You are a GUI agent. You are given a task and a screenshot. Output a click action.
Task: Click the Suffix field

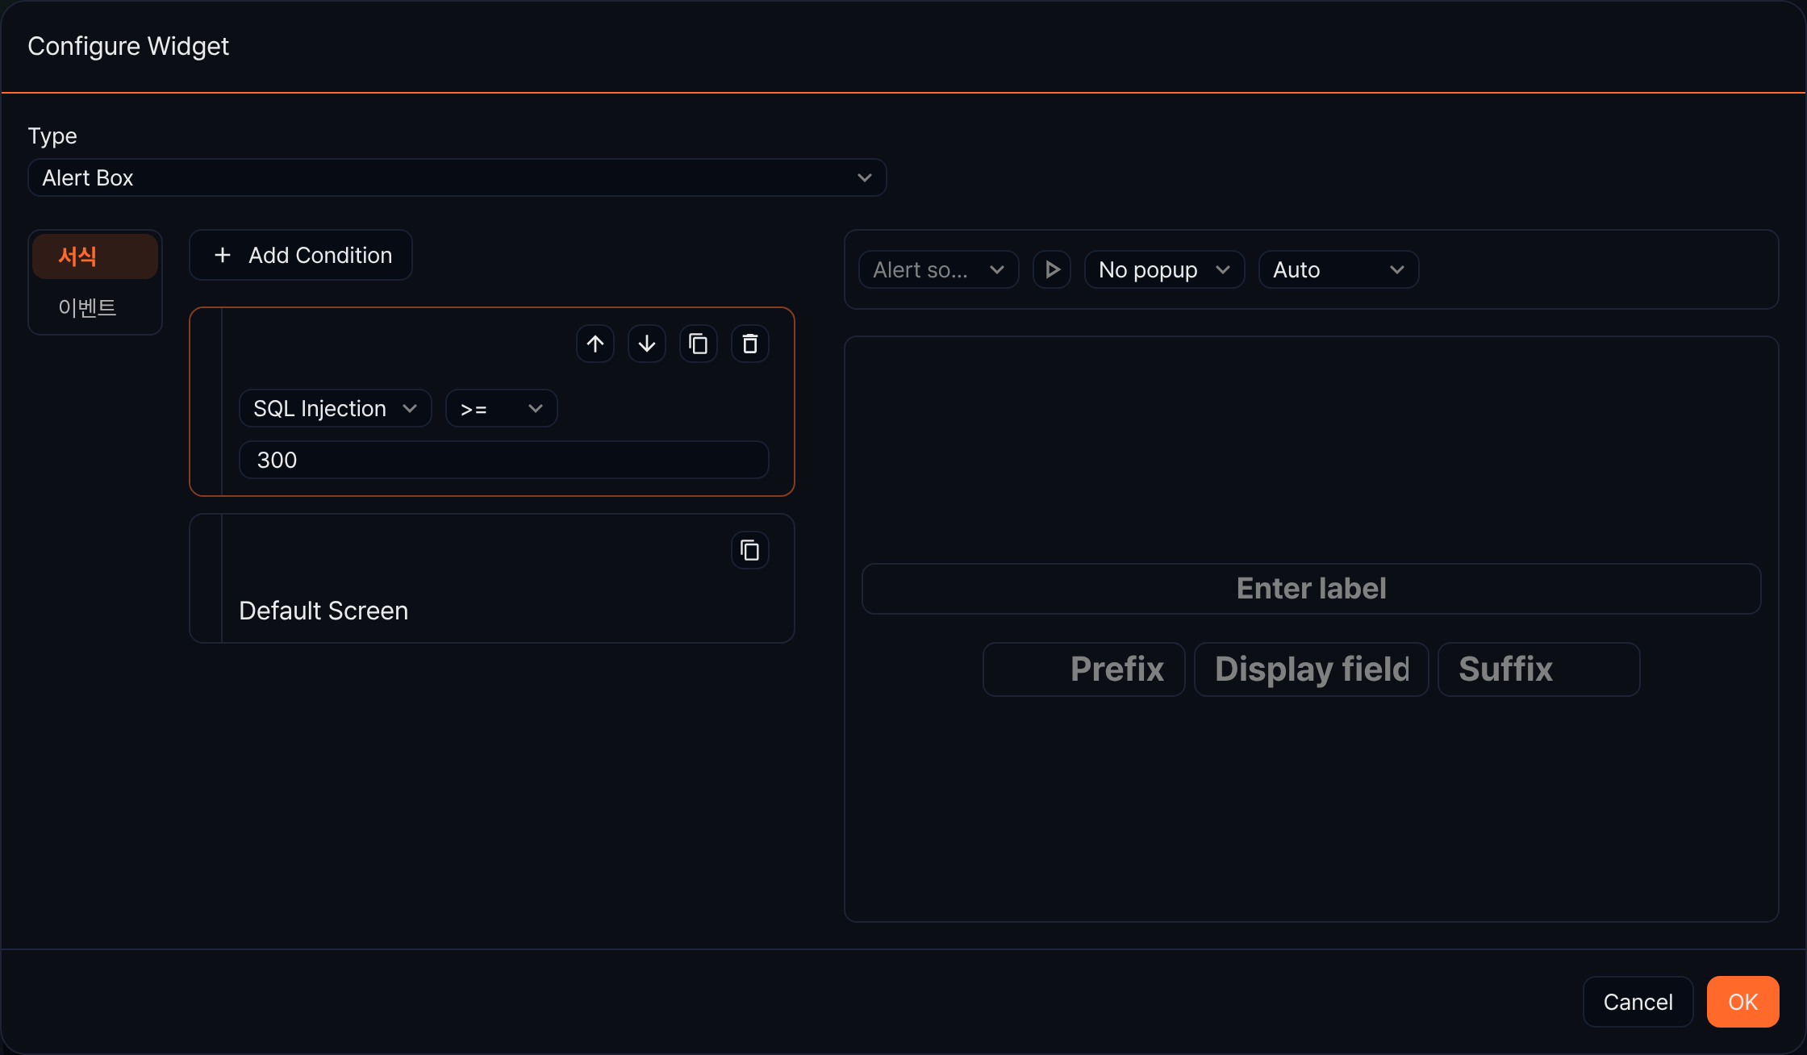[x=1539, y=669]
